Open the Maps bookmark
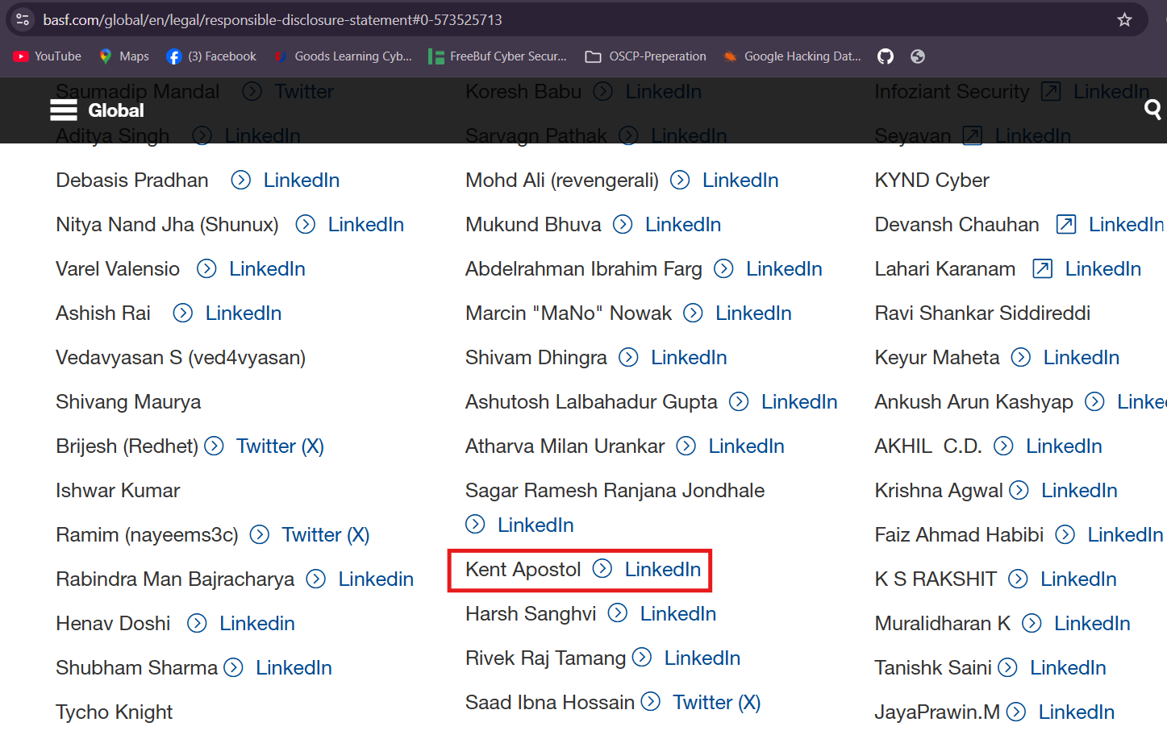 [123, 56]
